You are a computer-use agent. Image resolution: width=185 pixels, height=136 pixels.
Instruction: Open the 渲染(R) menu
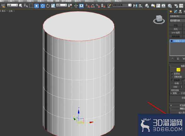click(x=78, y=1)
